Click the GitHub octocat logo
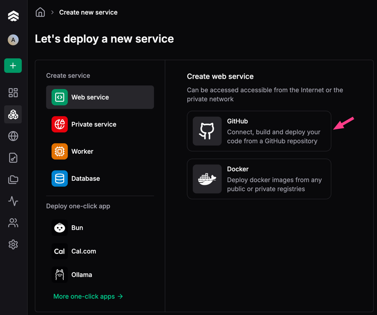 207,131
